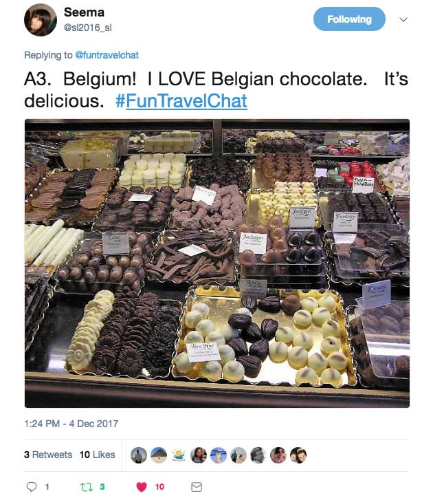Open the #FunTravelChat hashtag
Viewport: 433px width, 500px height.
[x=181, y=101]
